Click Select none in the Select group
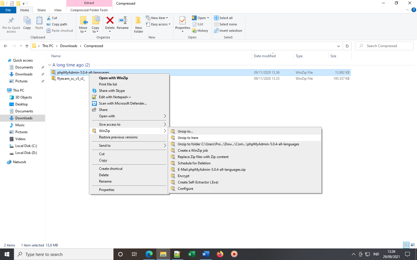Image resolution: width=417 pixels, height=260 pixels. pyautogui.click(x=225, y=24)
